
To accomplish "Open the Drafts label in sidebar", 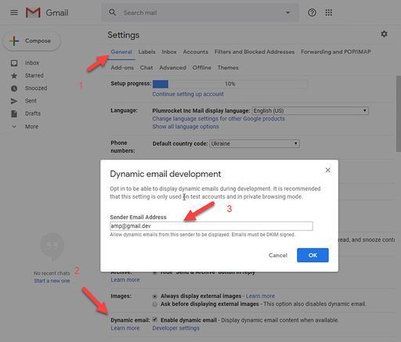I will point(33,113).
